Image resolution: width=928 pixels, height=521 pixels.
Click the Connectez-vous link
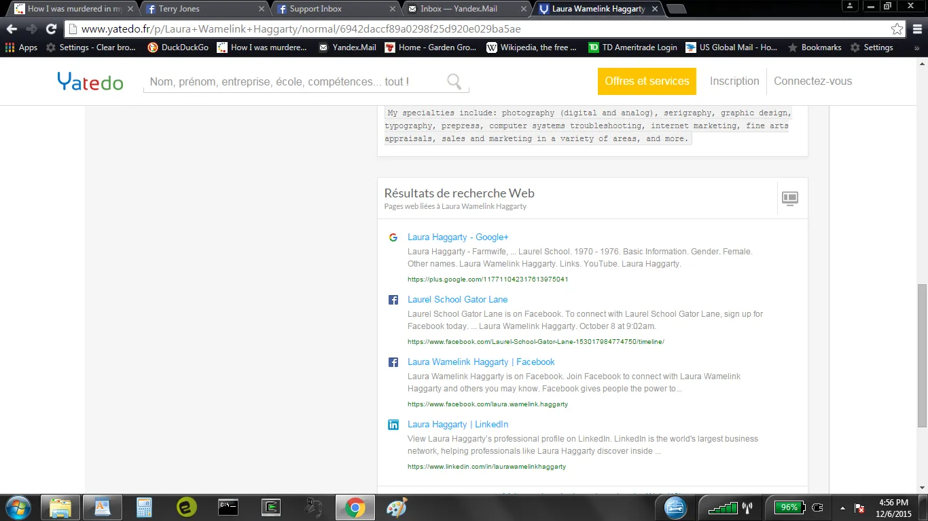click(x=813, y=81)
